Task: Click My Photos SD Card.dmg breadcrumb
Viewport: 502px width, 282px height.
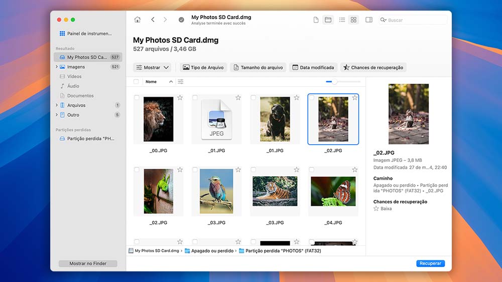Action: (x=154, y=251)
